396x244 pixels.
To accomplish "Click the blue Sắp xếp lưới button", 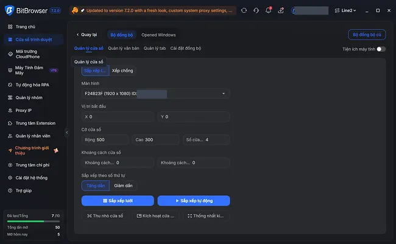I will tap(118, 201).
